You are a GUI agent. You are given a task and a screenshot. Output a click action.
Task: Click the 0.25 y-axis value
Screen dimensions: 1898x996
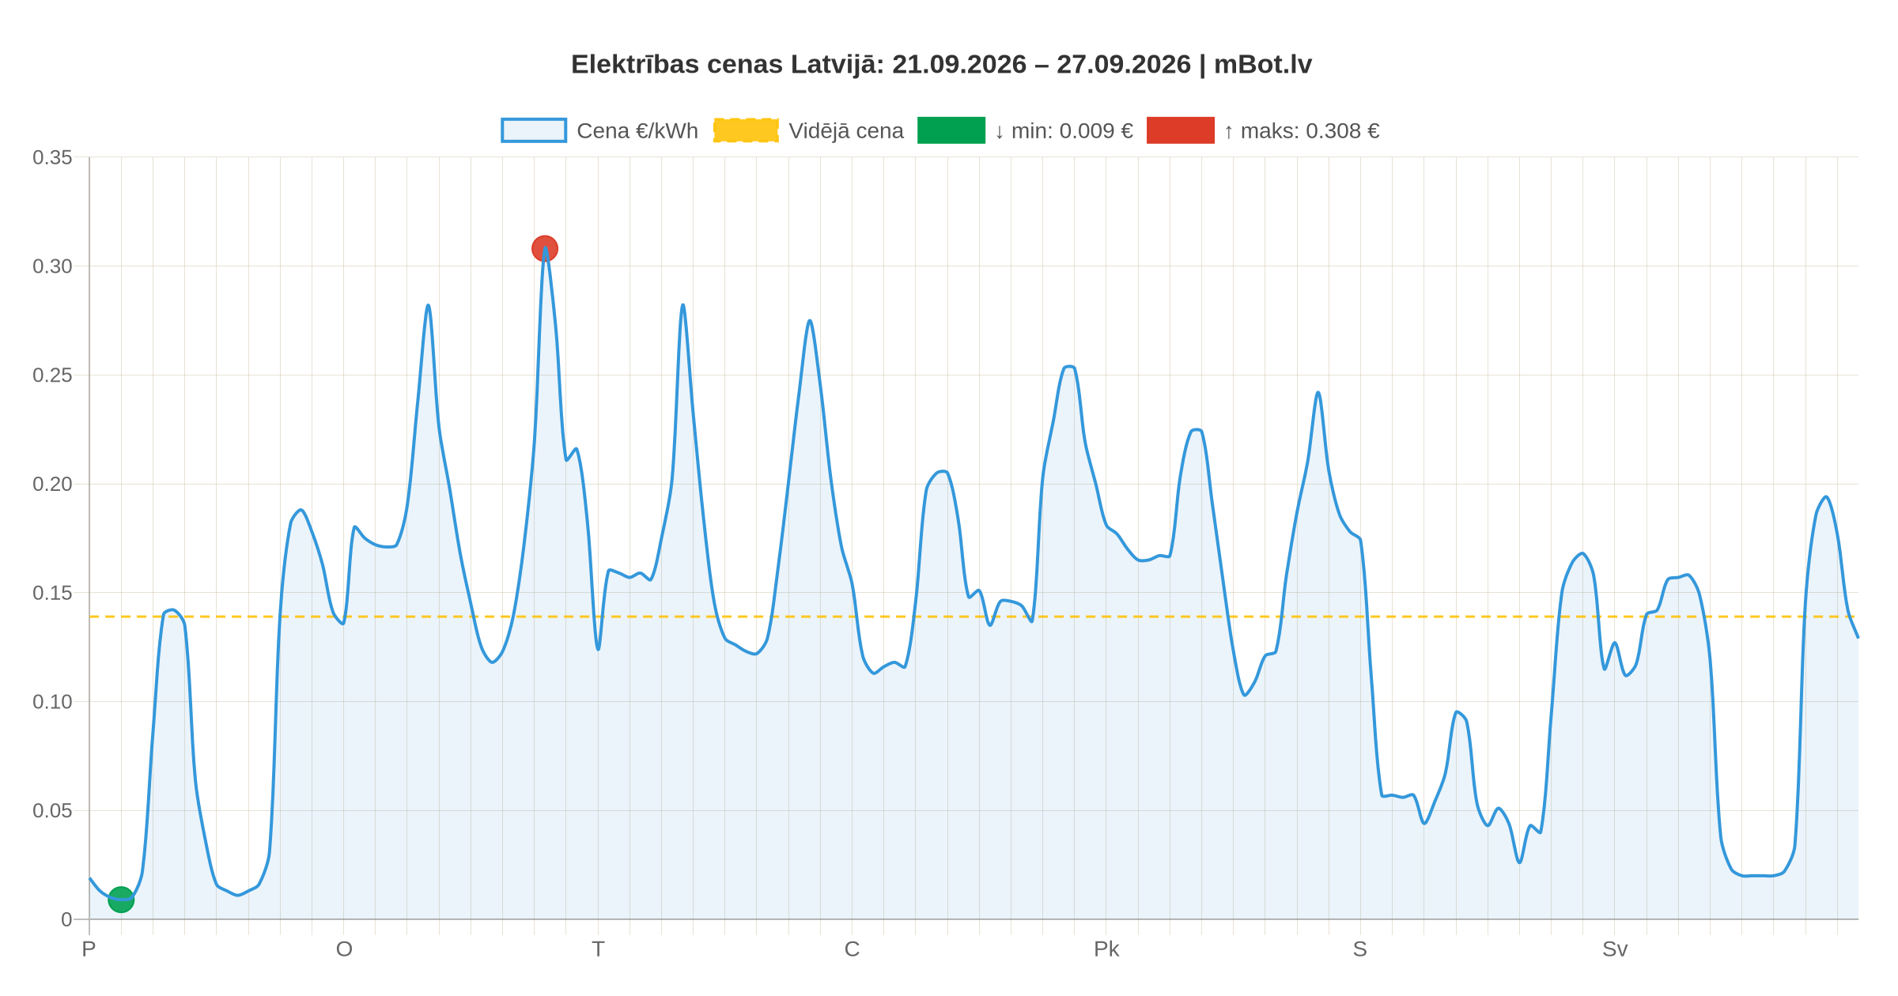coord(52,375)
